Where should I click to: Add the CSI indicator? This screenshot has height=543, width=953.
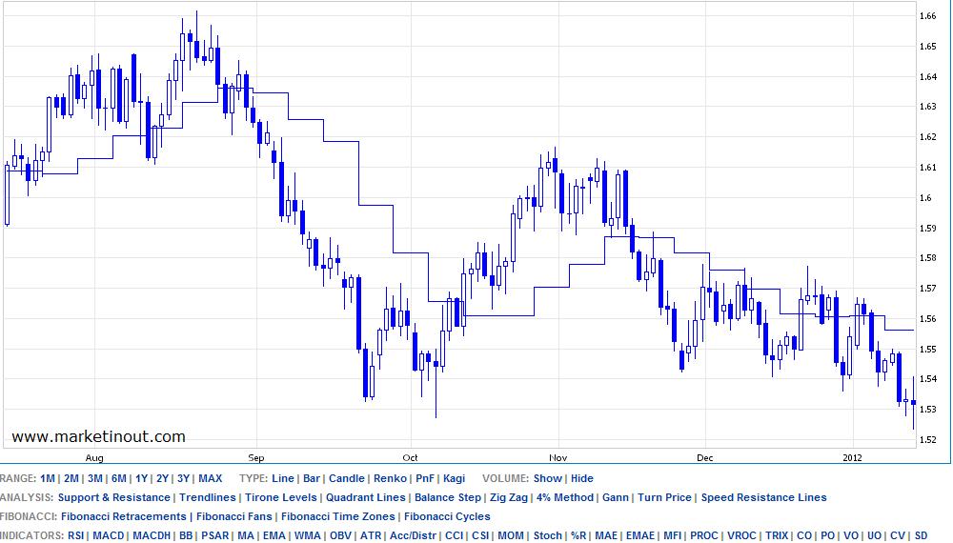[x=480, y=535]
